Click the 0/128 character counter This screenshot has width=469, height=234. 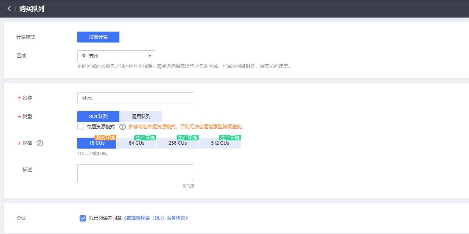click(188, 186)
